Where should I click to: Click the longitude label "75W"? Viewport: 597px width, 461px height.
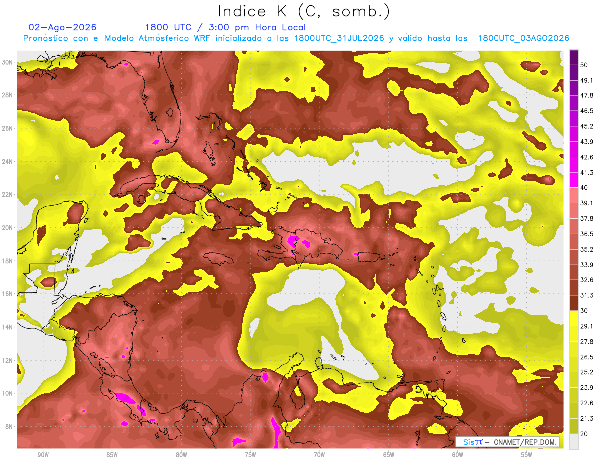click(x=250, y=455)
